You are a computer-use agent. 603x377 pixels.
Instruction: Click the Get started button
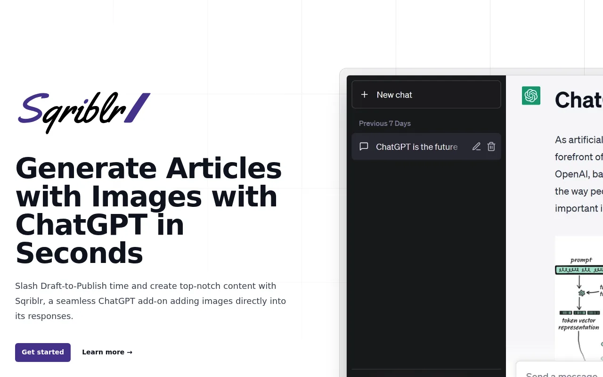[x=43, y=352]
